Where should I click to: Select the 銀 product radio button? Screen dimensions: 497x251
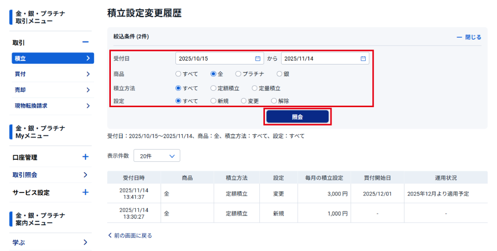279,74
